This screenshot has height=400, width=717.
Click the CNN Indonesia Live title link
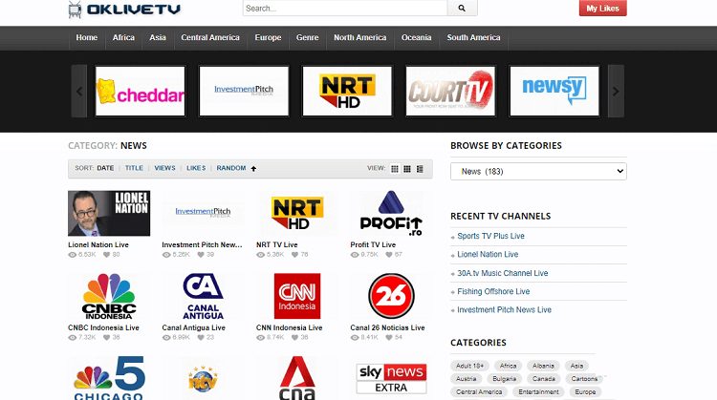pyautogui.click(x=289, y=327)
